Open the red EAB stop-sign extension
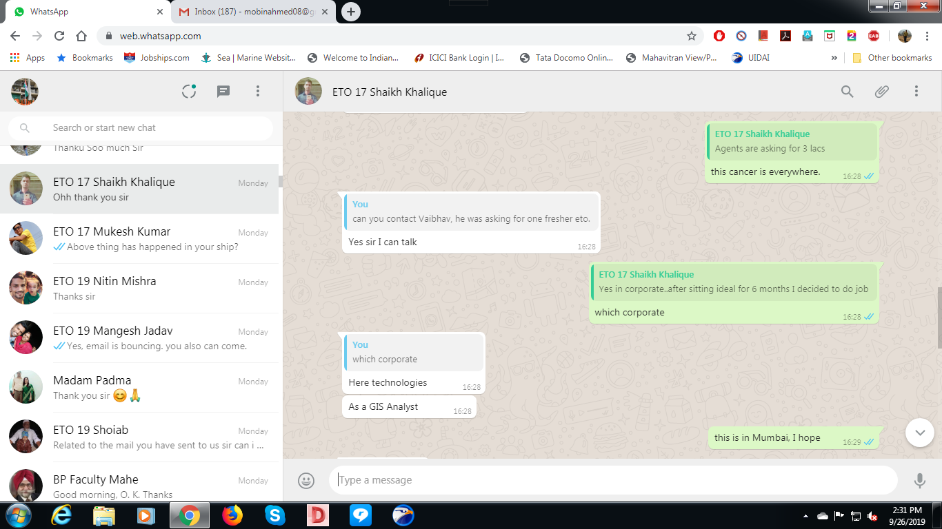 (874, 36)
